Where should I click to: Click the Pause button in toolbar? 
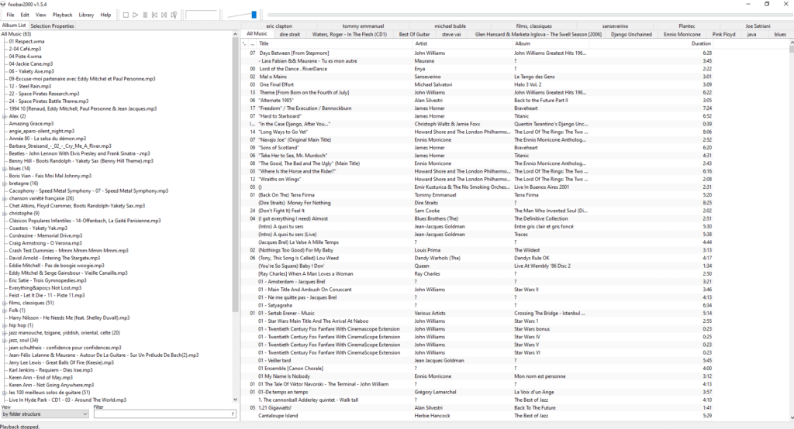click(145, 15)
